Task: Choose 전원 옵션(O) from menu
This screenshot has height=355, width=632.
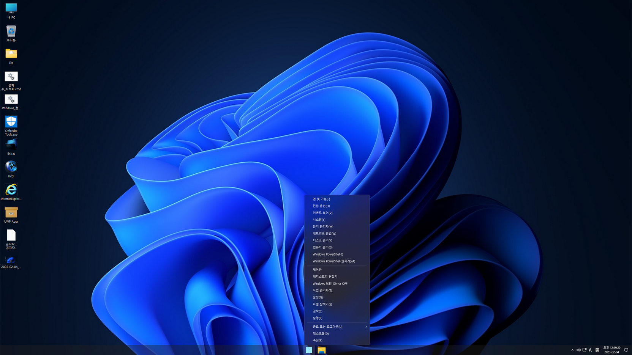Action: [337, 206]
